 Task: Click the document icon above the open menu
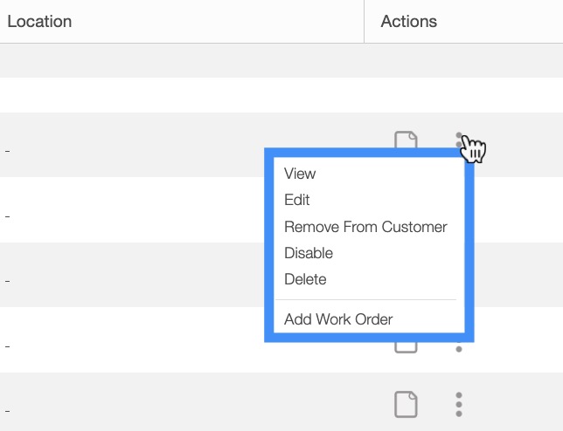(x=406, y=139)
